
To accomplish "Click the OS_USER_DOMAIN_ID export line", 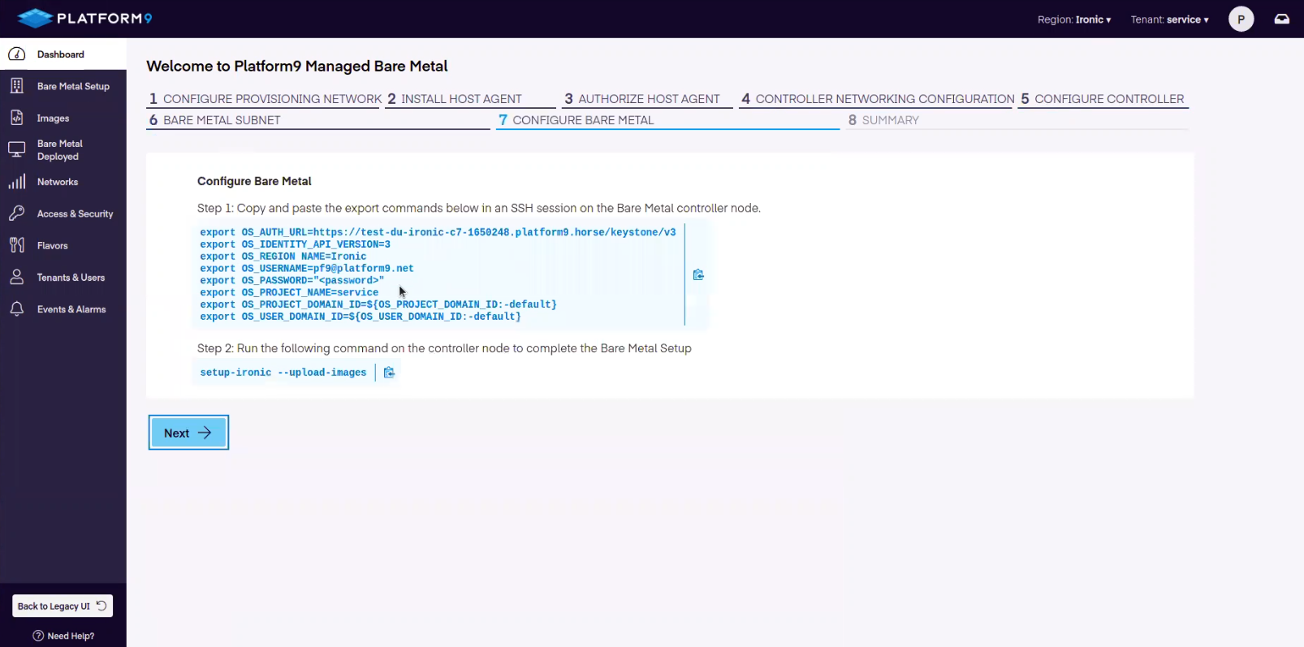I will (361, 317).
